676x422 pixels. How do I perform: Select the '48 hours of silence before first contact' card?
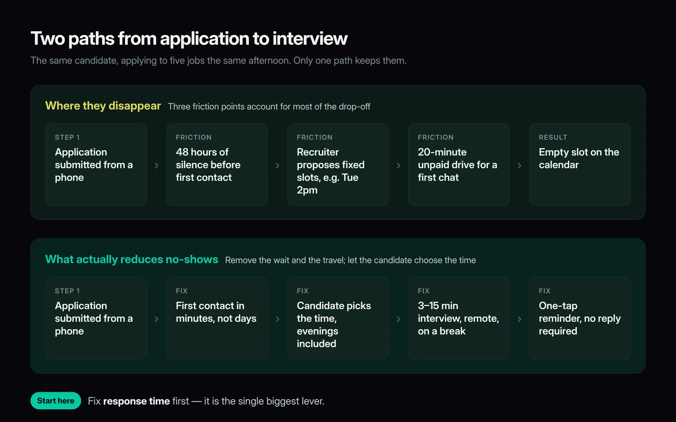[217, 165]
